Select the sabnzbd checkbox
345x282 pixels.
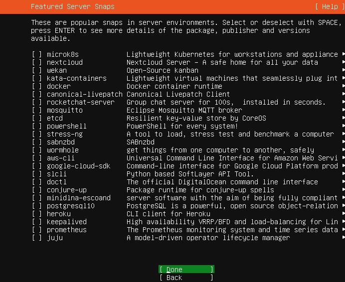coord(37,142)
